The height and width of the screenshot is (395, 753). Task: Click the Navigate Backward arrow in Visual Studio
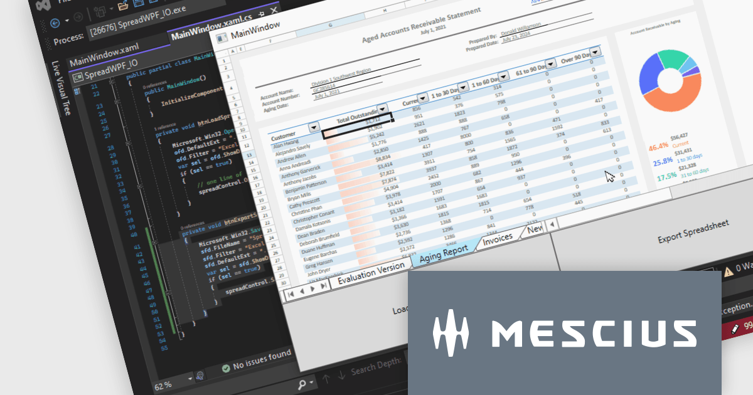pyautogui.click(x=55, y=23)
